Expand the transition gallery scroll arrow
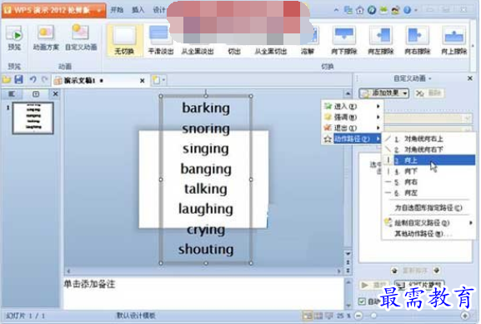This screenshot has width=481, height=324. point(473,46)
